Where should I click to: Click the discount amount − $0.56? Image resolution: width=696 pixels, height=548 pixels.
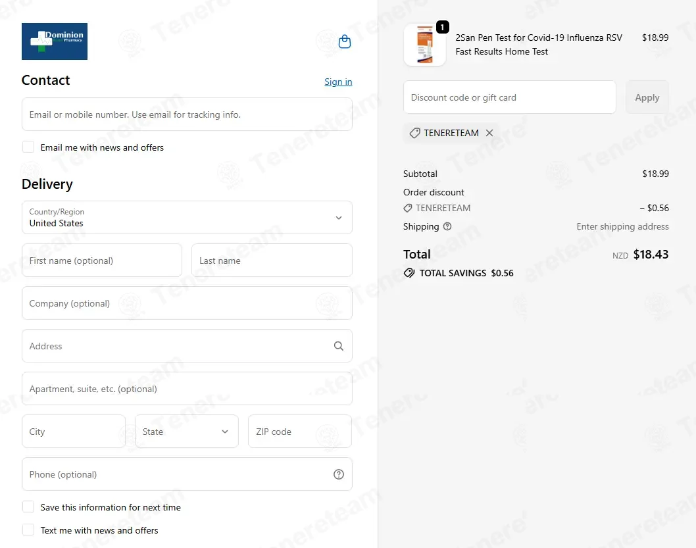(654, 208)
